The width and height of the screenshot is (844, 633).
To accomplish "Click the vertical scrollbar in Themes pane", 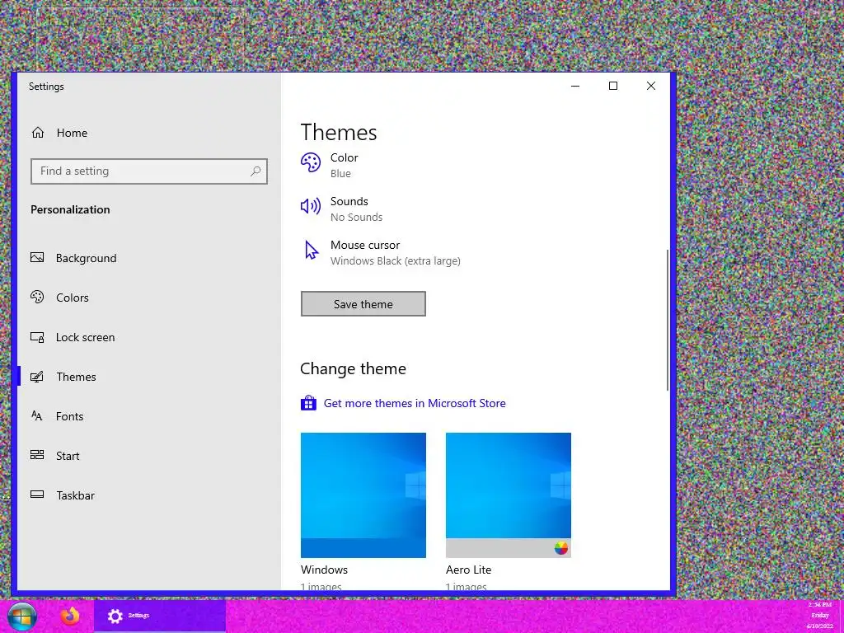I will click(x=668, y=321).
